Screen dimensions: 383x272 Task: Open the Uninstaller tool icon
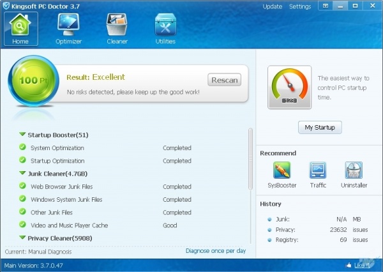[354, 170]
